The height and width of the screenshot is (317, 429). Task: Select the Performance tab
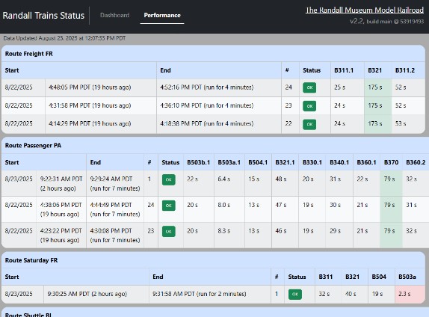(x=162, y=16)
